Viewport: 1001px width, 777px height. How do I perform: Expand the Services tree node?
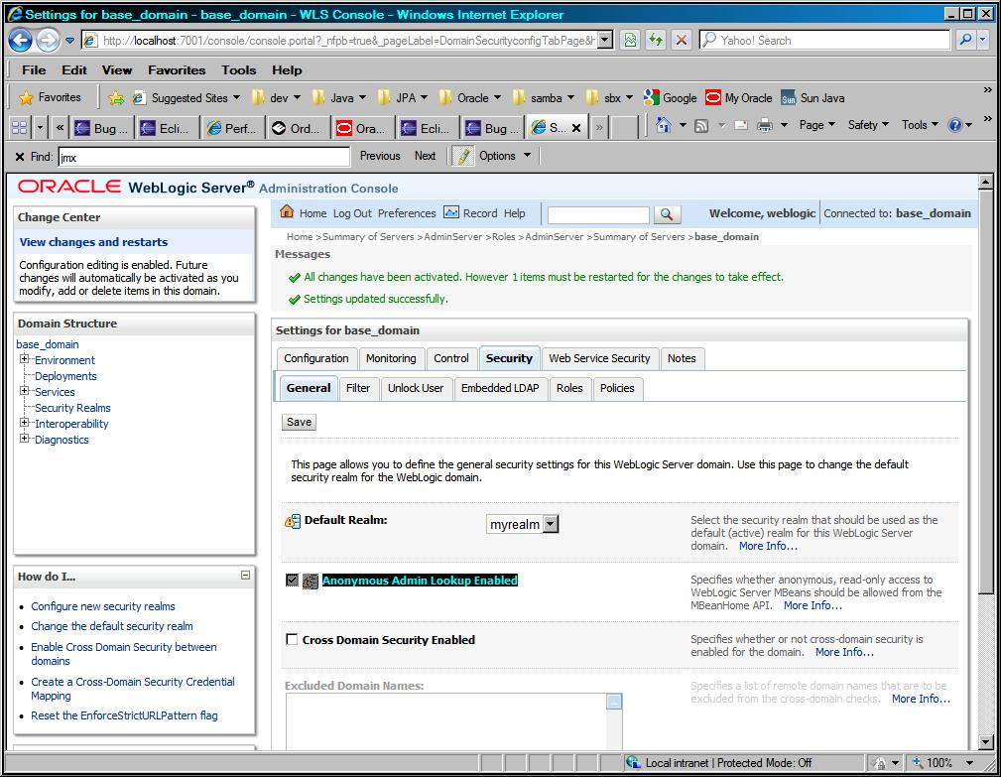point(24,391)
